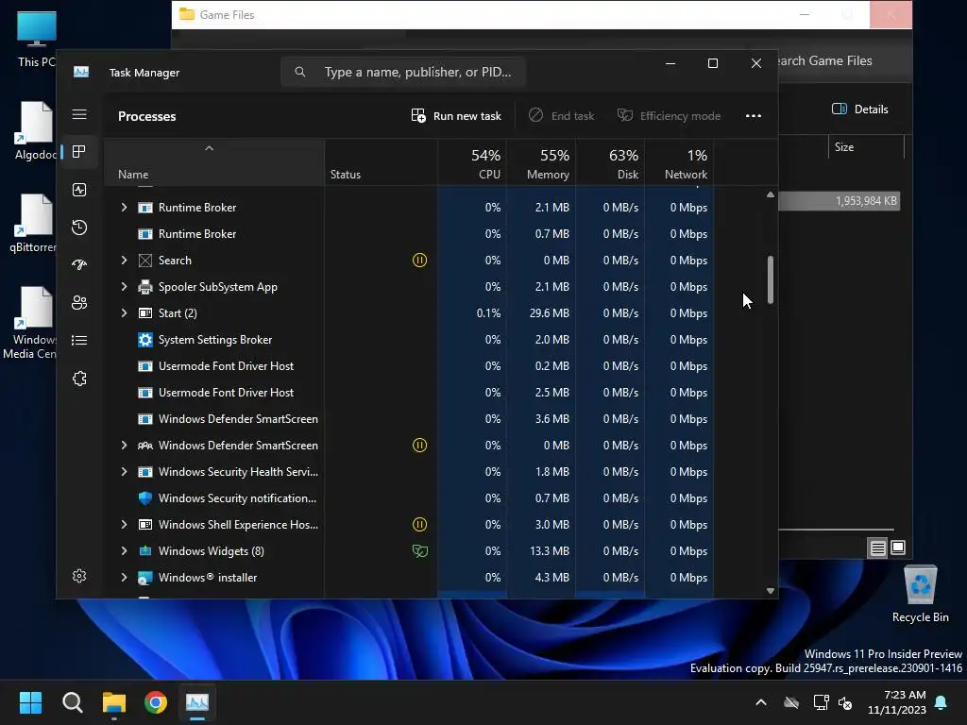The image size is (967, 725).
Task: Click the Windows installer process icon
Action: tap(144, 578)
